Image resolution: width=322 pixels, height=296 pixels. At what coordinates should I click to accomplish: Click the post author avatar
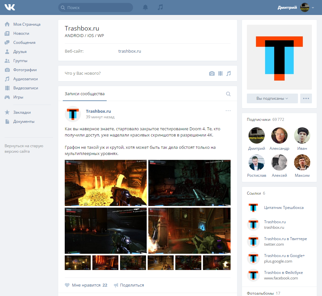pos(73,114)
